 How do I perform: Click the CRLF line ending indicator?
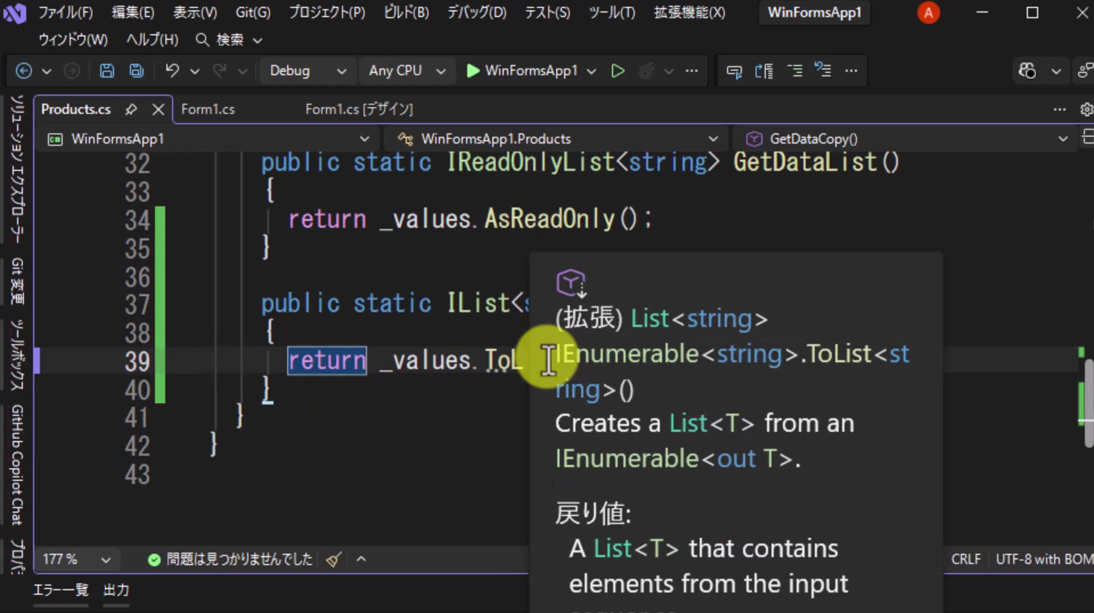click(966, 559)
